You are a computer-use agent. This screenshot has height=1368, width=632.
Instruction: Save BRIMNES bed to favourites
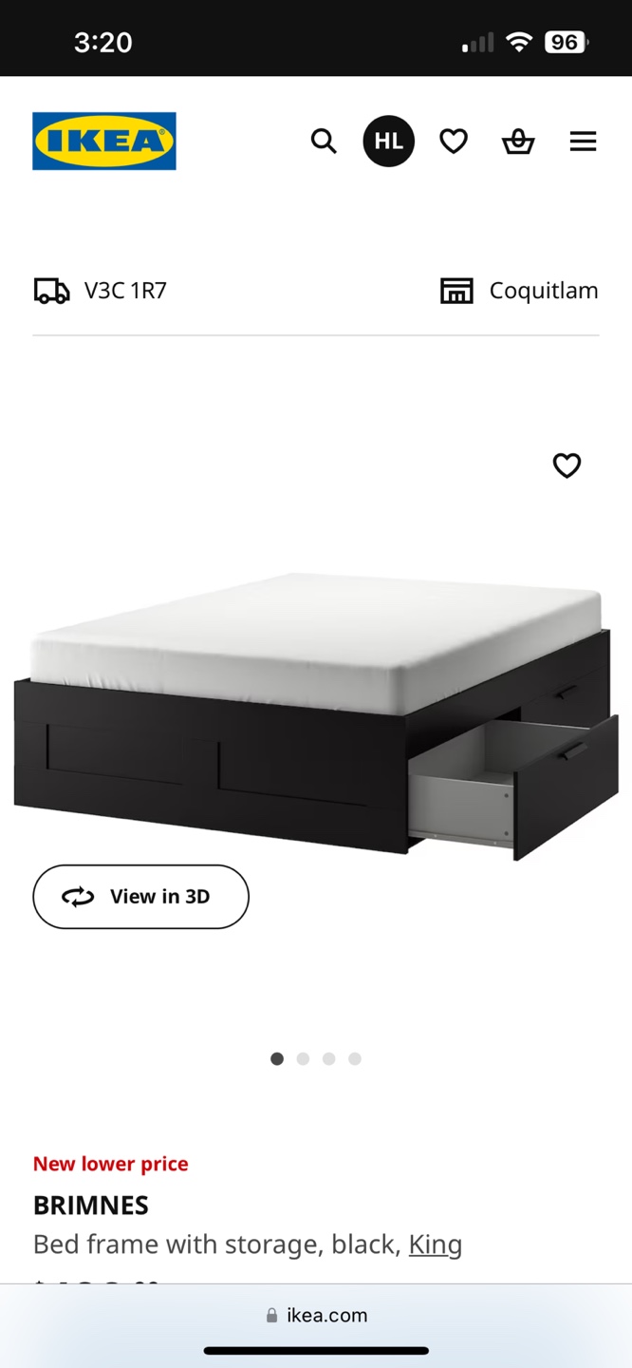pyautogui.click(x=567, y=465)
